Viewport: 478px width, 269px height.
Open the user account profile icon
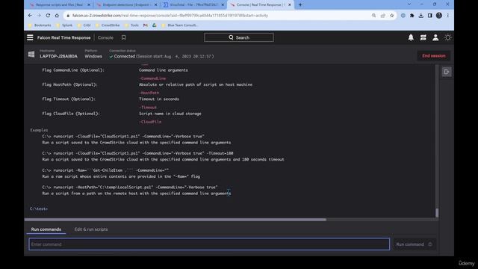(435, 37)
